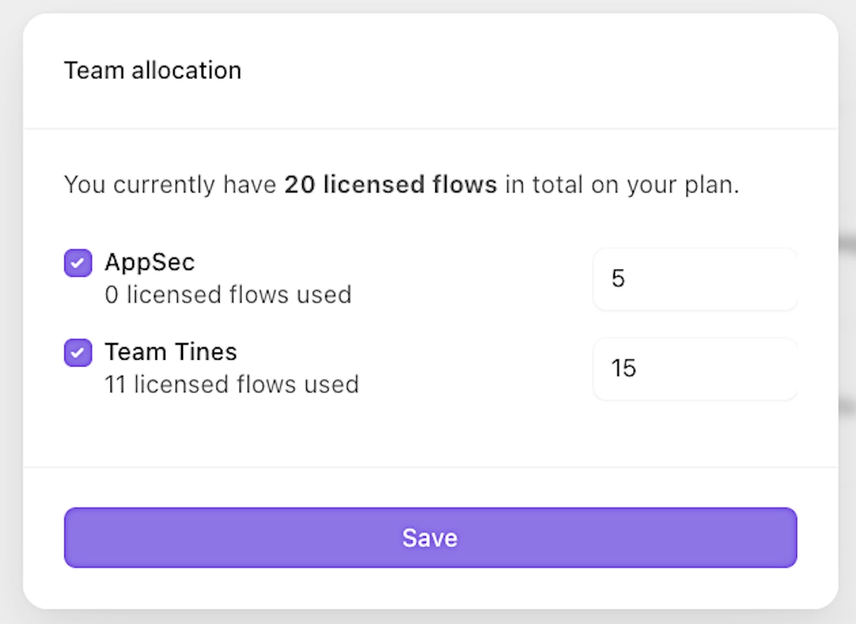The image size is (856, 624).
Task: Click the Team Tines name label
Action: click(171, 352)
